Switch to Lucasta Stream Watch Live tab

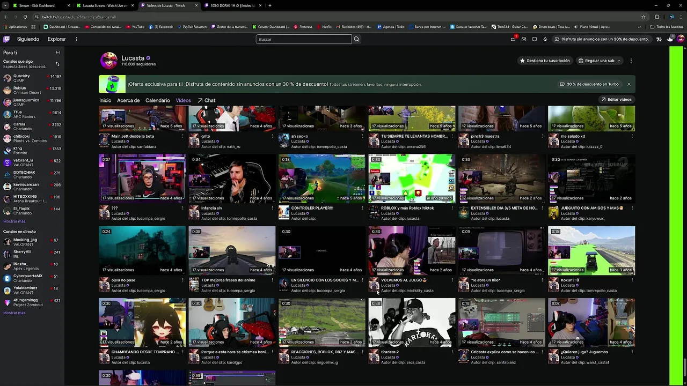pos(104,5)
